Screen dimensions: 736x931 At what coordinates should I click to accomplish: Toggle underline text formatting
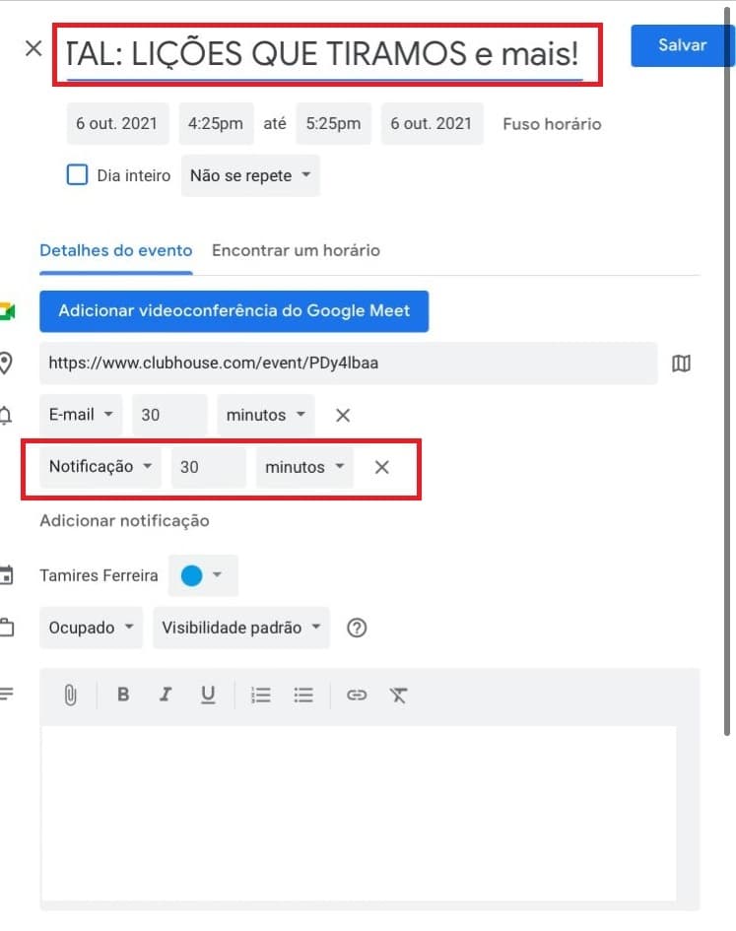point(208,695)
